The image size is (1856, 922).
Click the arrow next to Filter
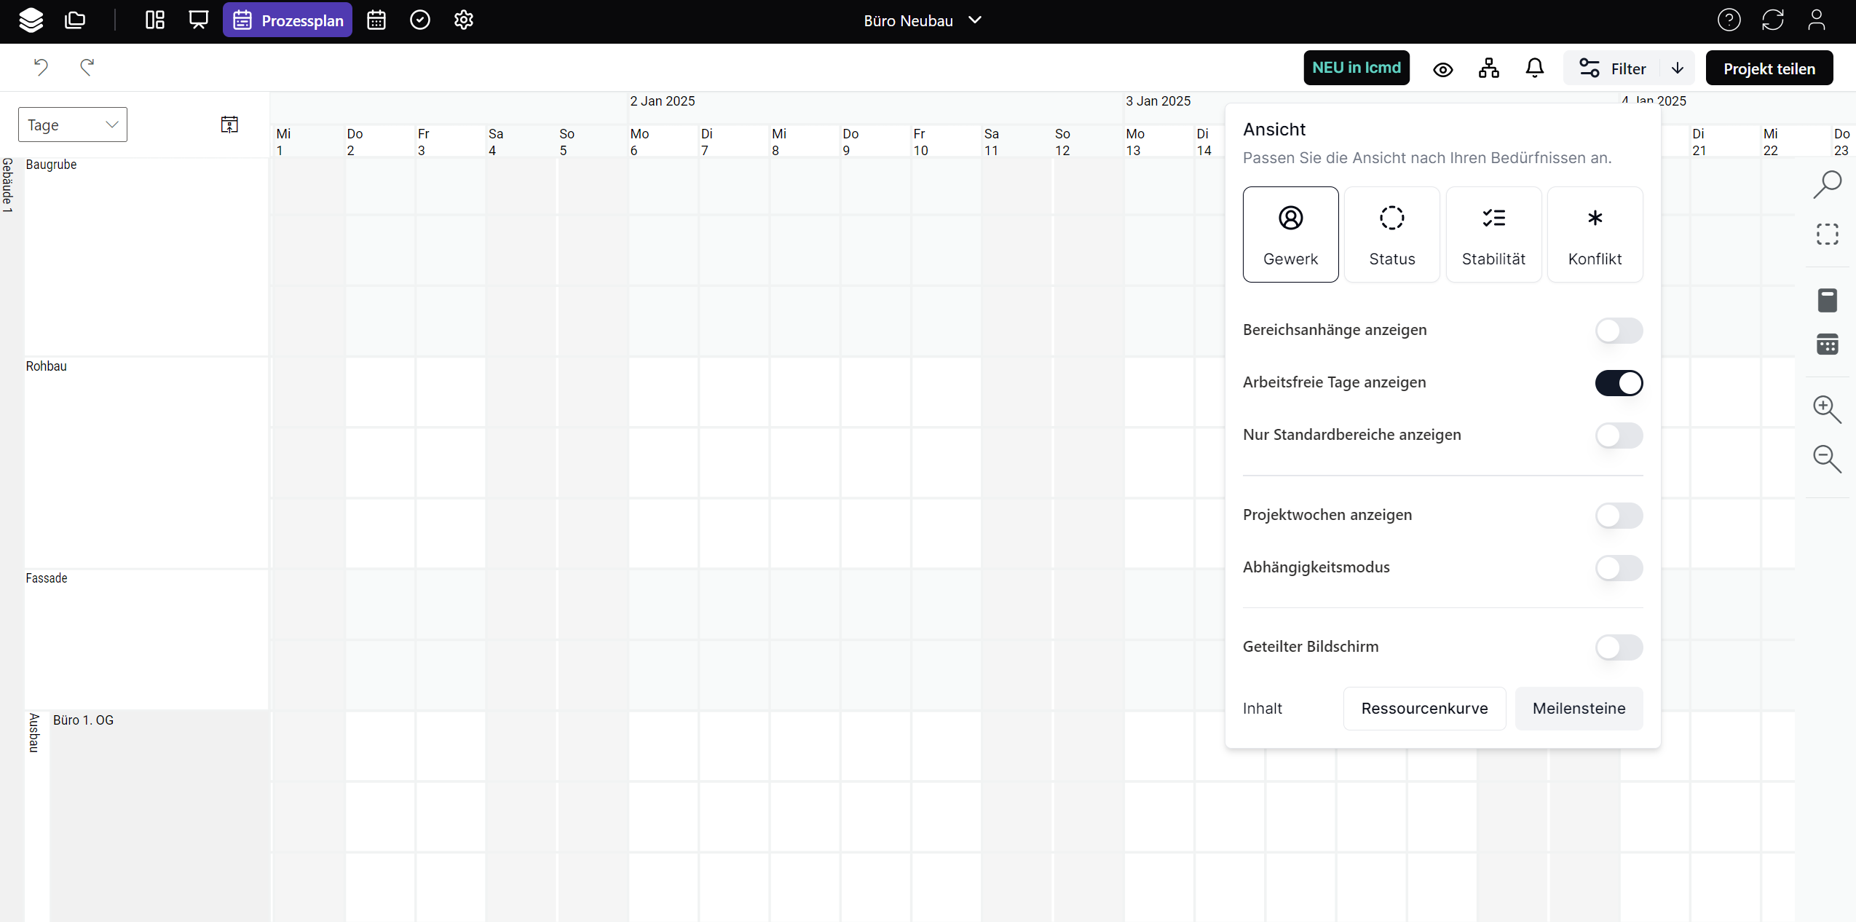(x=1678, y=68)
